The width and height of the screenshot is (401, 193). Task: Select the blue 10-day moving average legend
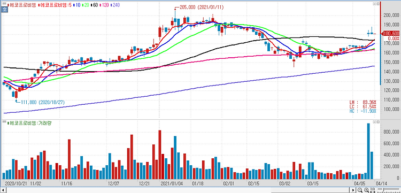(x=76, y=5)
